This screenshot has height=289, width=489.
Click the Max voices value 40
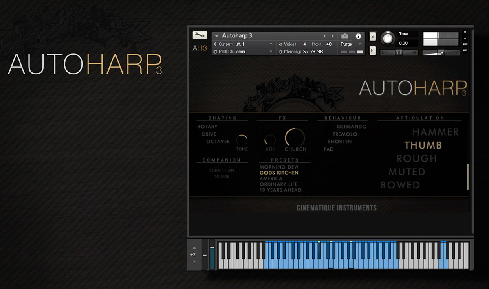[329, 44]
